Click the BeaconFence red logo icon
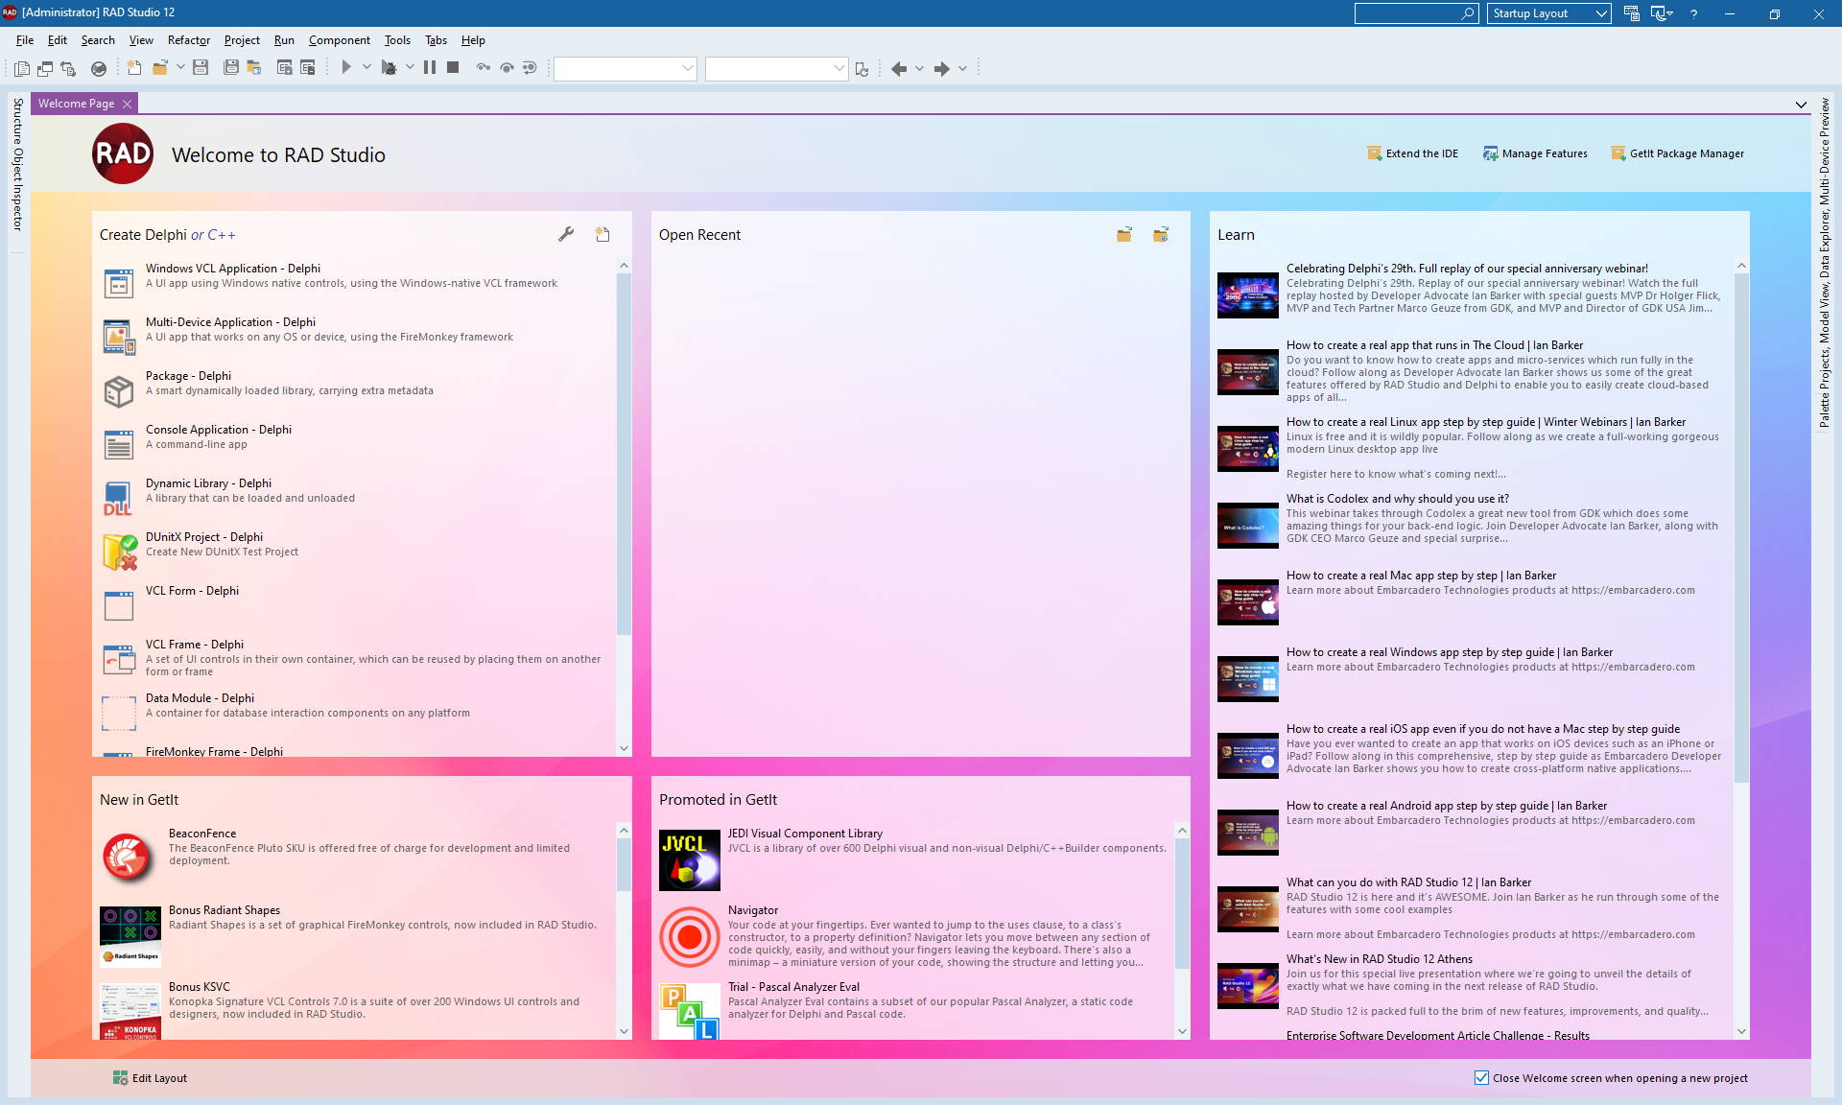The width and height of the screenshot is (1842, 1105). pyautogui.click(x=129, y=858)
